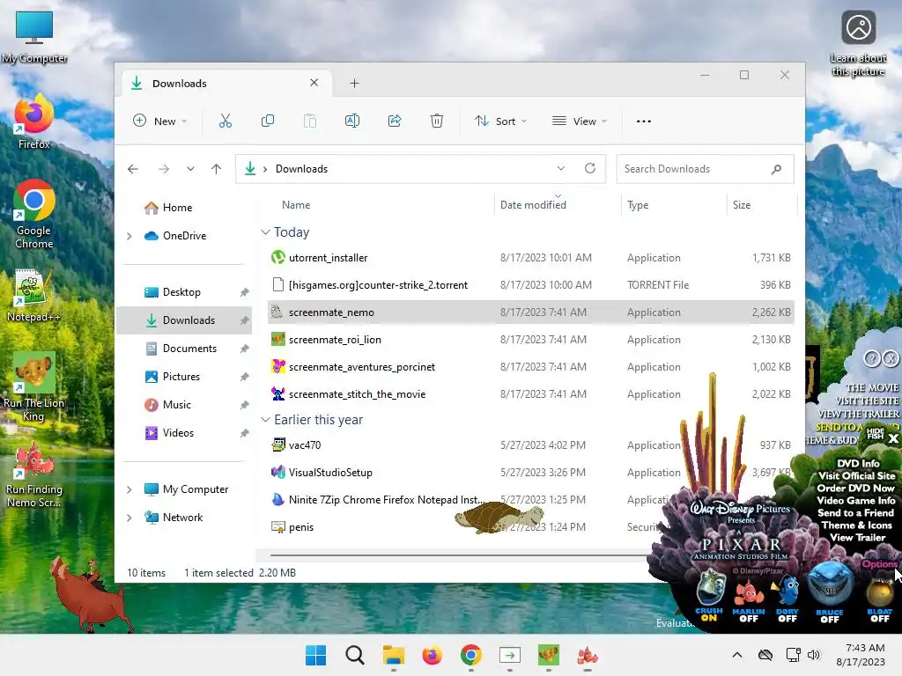Click Theme & Icons link
This screenshot has width=902, height=676.
pos(856,525)
